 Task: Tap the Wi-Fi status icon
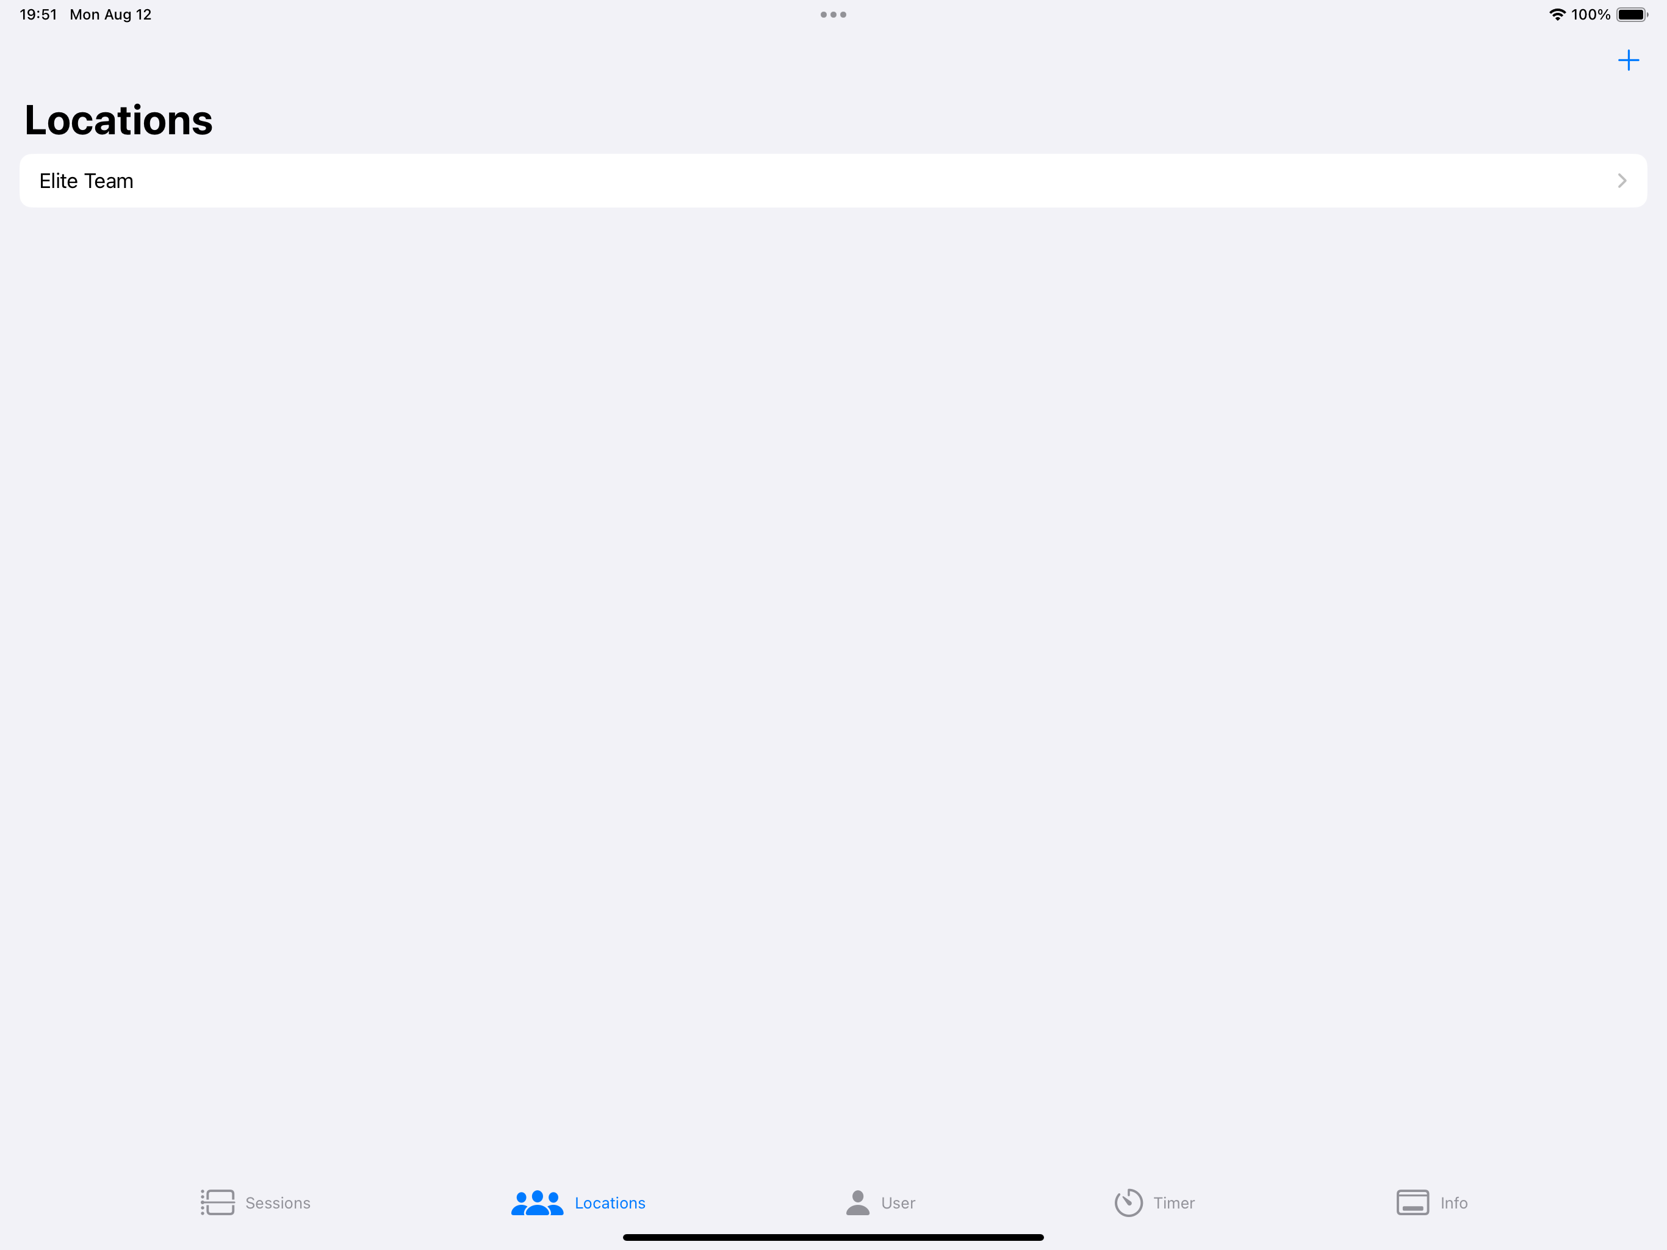(x=1557, y=14)
